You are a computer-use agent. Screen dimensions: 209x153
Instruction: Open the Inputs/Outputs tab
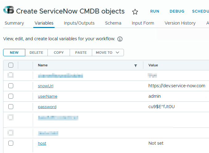tap(79, 23)
